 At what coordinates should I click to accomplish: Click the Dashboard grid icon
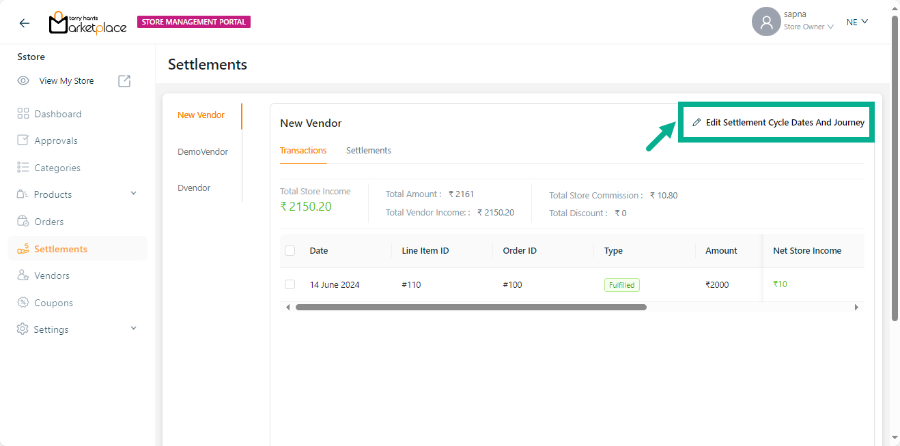[x=23, y=114]
